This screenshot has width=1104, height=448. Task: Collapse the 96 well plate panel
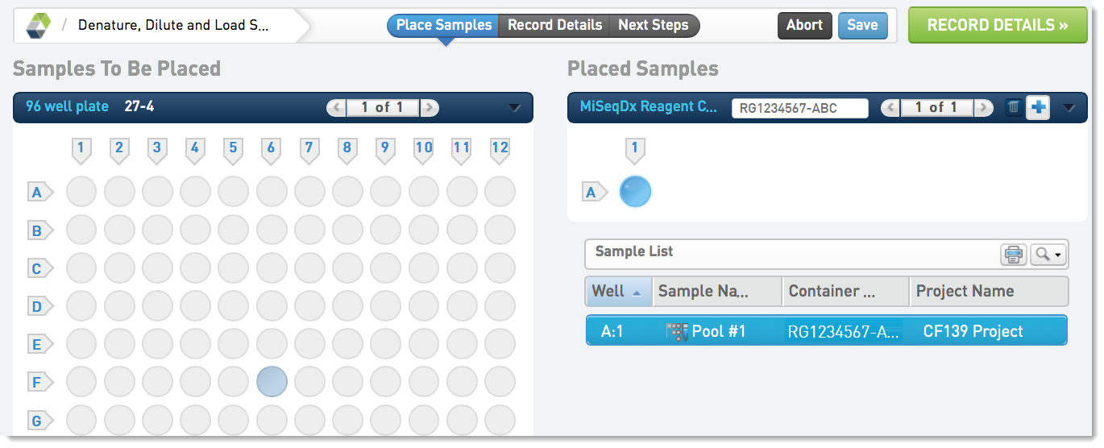coord(515,108)
